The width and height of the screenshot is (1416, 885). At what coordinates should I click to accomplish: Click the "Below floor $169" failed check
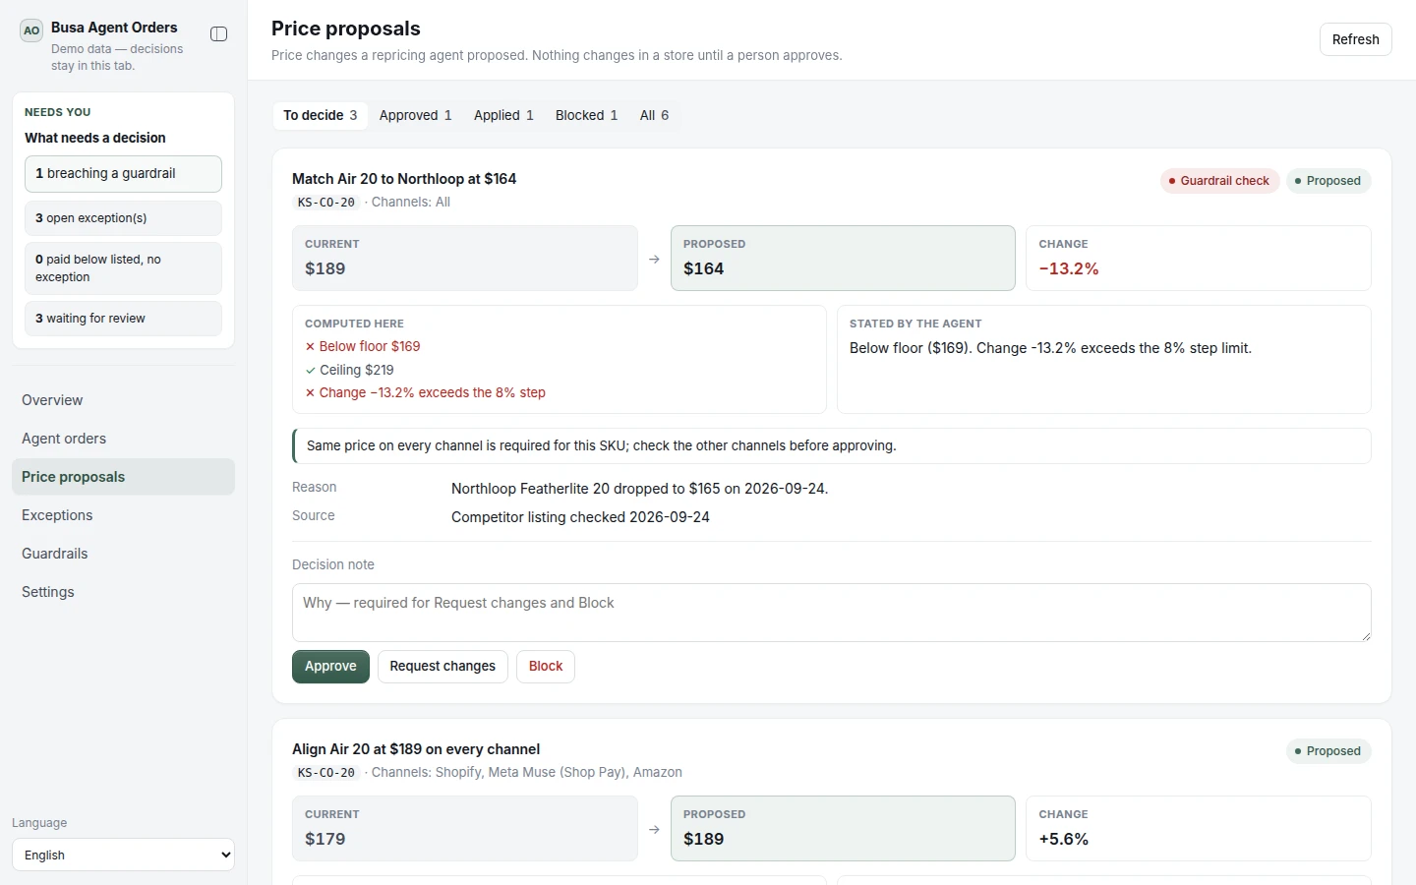pyautogui.click(x=363, y=347)
